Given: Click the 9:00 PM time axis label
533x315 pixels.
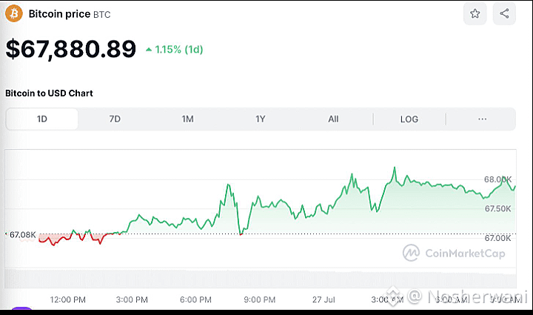Looking at the screenshot, I should 260,299.
